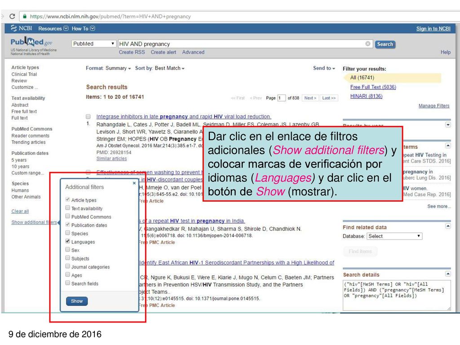The image size is (460, 345).
Task: Go to Next results page
Action: 310,98
